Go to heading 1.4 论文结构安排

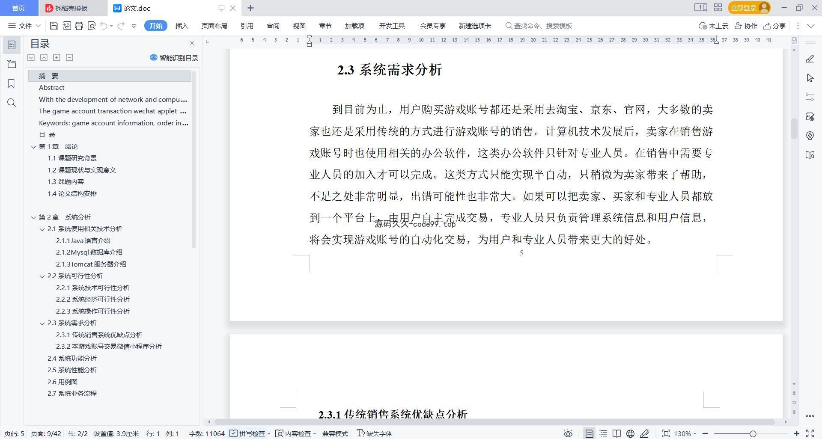[x=72, y=194]
